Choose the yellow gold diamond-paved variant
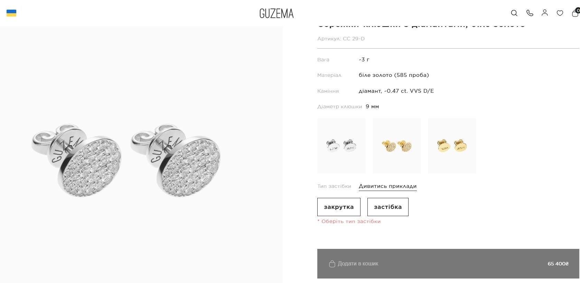The width and height of the screenshot is (580, 283). coord(397,146)
